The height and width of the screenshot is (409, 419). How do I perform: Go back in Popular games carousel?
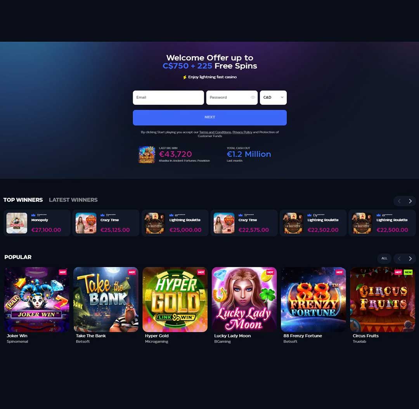[x=399, y=258]
